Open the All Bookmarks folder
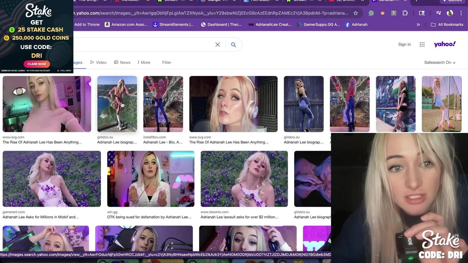468x263 pixels. pyautogui.click(x=447, y=24)
